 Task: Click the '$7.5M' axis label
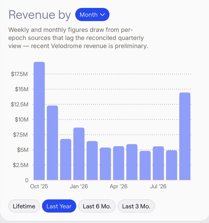click(20, 135)
